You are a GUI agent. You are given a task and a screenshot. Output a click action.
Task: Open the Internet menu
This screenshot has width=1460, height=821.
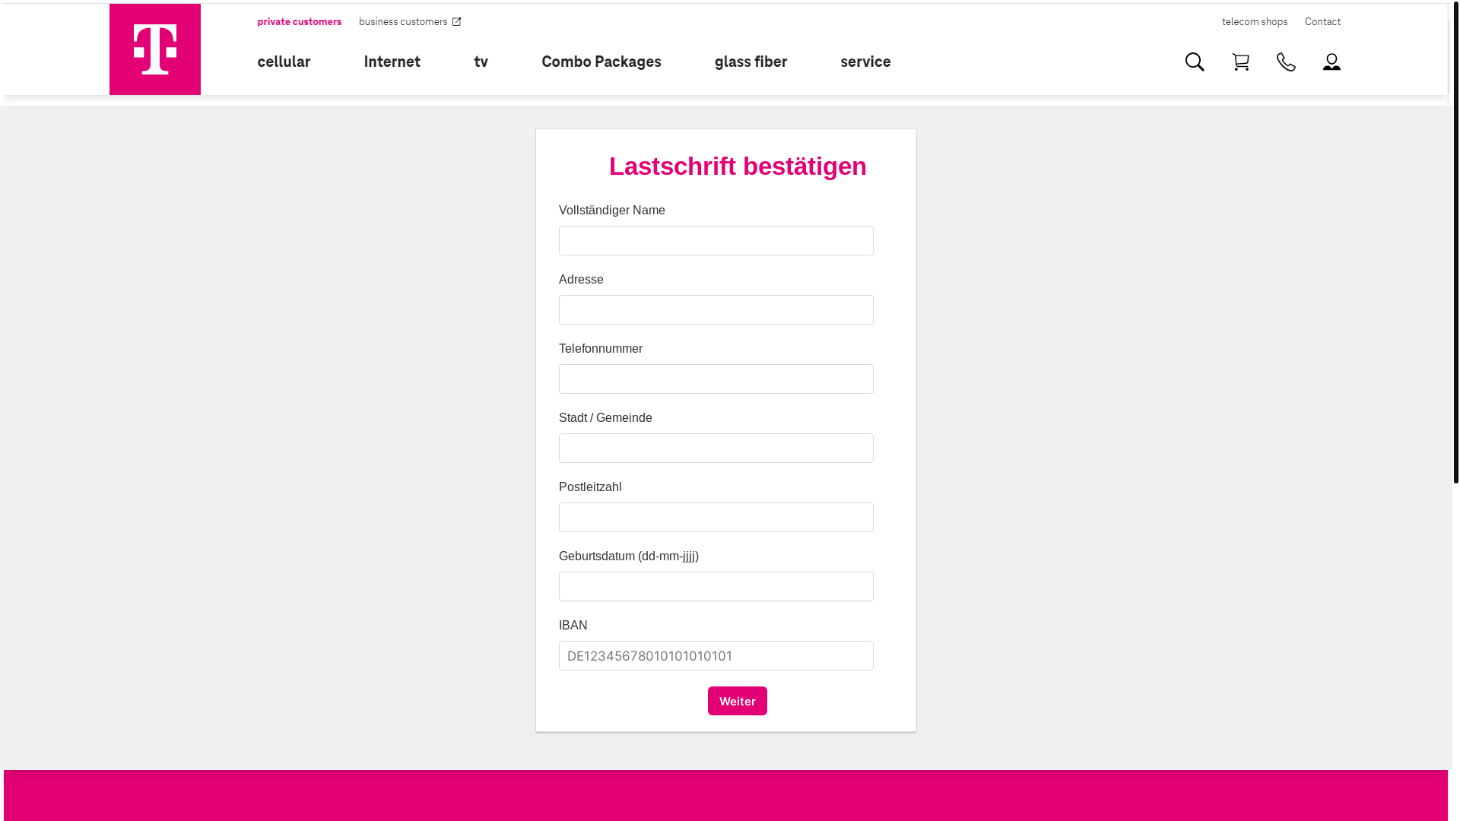(392, 62)
